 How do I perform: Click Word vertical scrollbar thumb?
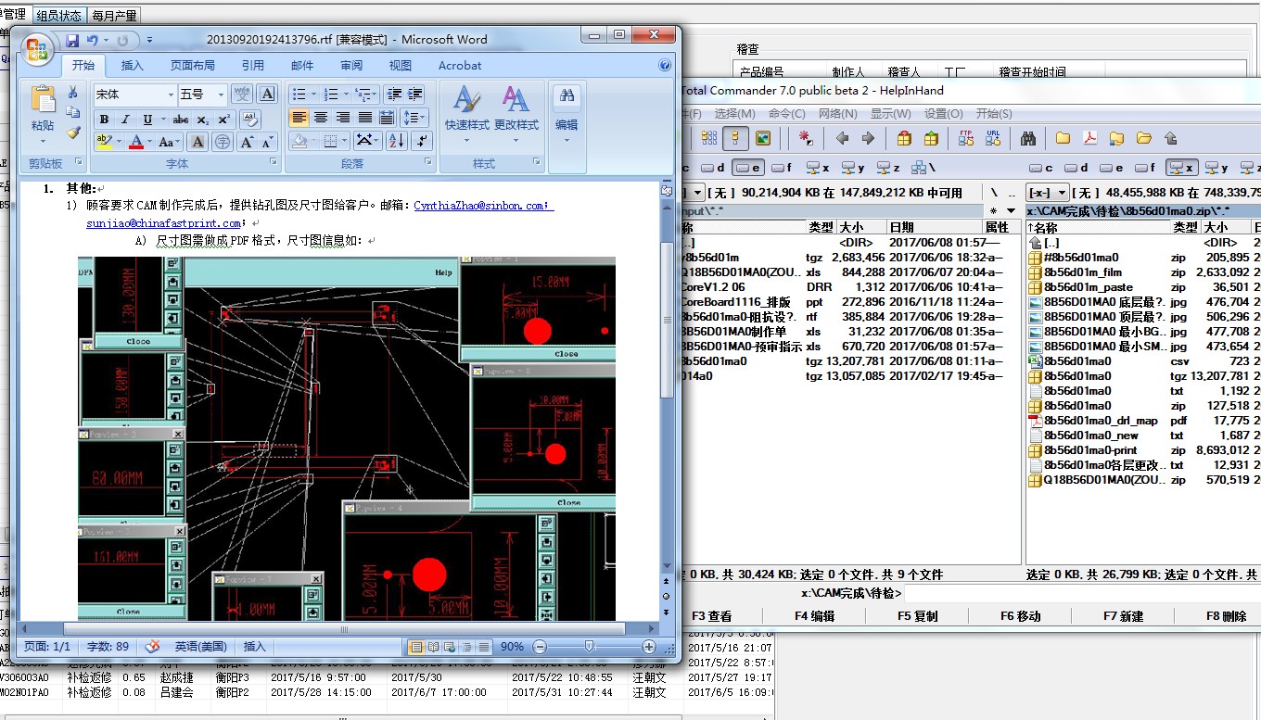tap(666, 322)
